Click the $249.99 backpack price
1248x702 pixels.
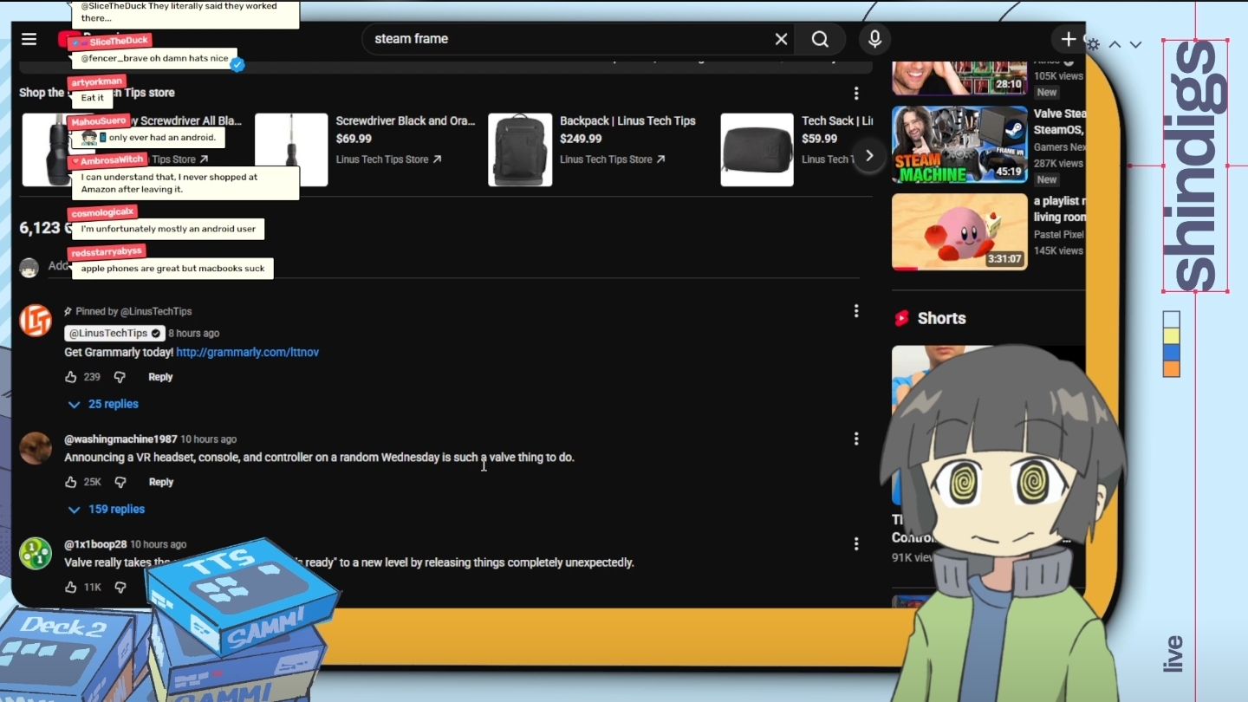(581, 139)
